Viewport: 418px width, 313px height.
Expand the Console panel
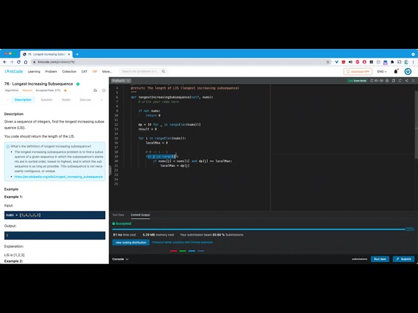pos(120,259)
